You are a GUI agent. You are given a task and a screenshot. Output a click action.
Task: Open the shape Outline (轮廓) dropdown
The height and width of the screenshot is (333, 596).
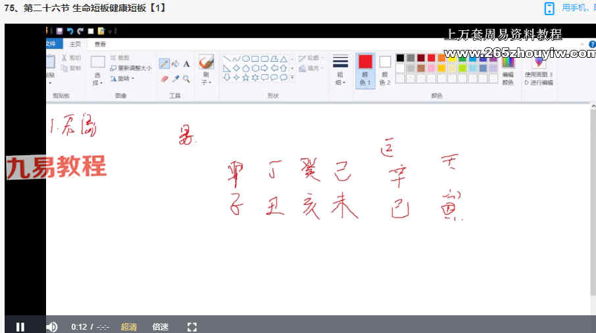pos(310,58)
